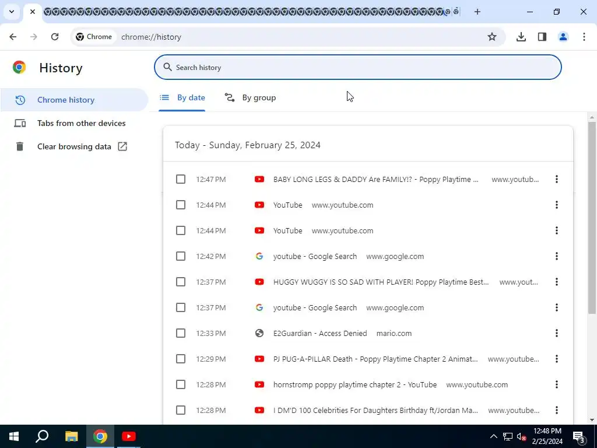The image size is (597, 448).
Task: Open 12:42 PM youtube - Google Search link
Action: tap(315, 257)
